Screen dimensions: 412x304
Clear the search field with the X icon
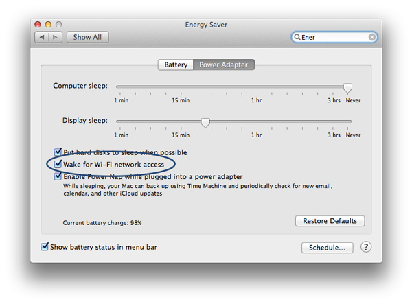coord(371,37)
